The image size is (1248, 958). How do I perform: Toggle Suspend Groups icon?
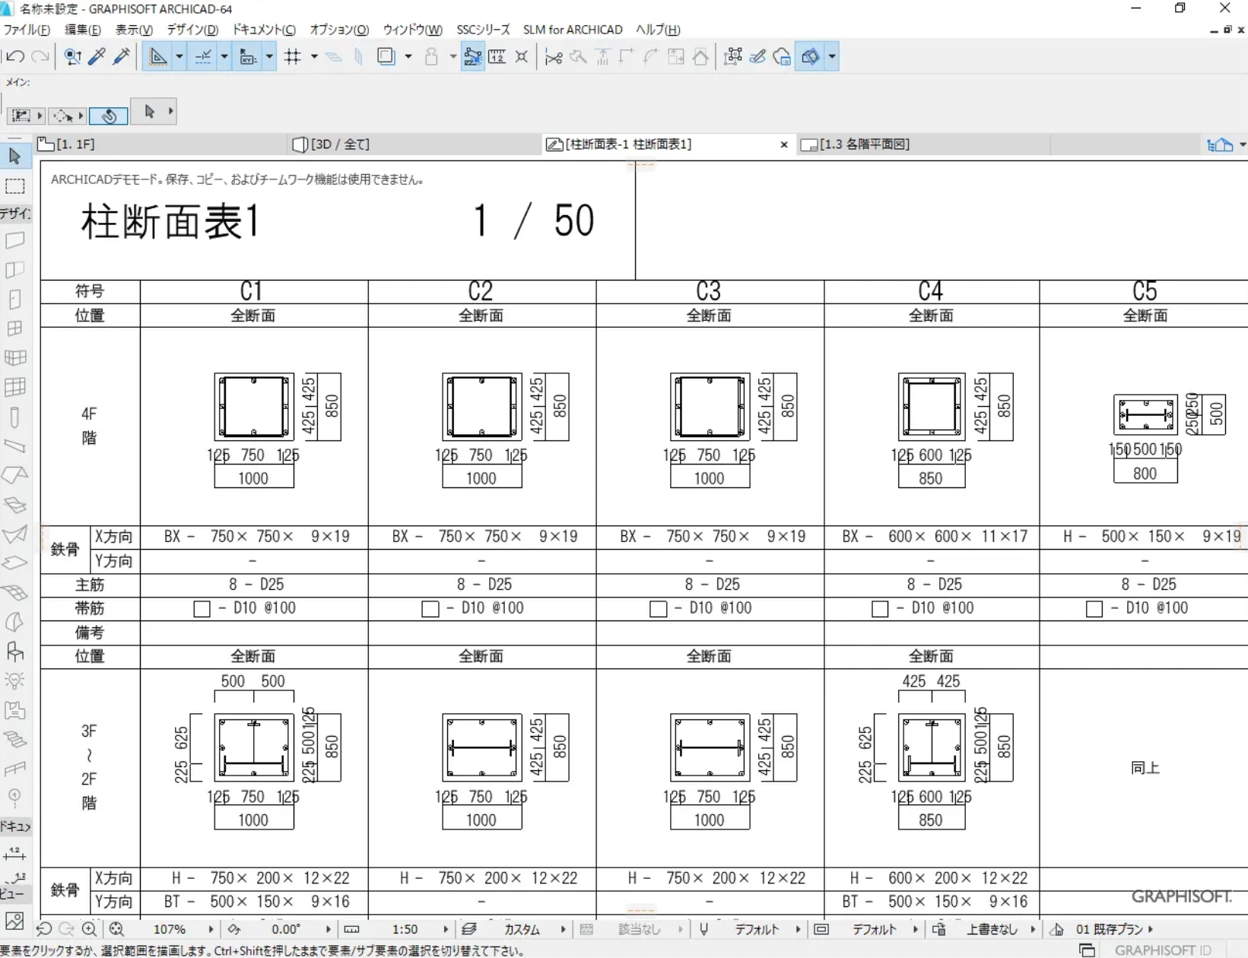point(472,56)
